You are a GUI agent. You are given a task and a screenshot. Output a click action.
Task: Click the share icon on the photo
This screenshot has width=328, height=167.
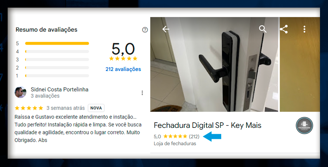pos(284,29)
